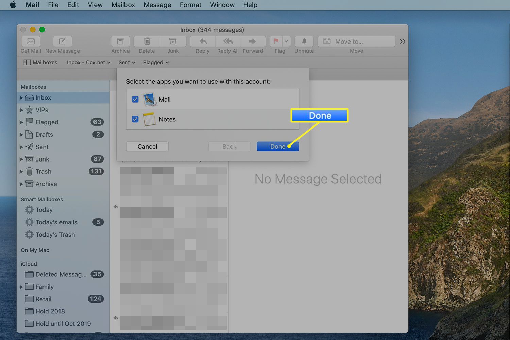Click the Unmute bell icon
Screen dimensions: 510x340
pyautogui.click(x=304, y=41)
